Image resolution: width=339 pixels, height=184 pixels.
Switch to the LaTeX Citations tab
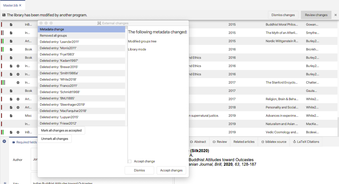306,142
